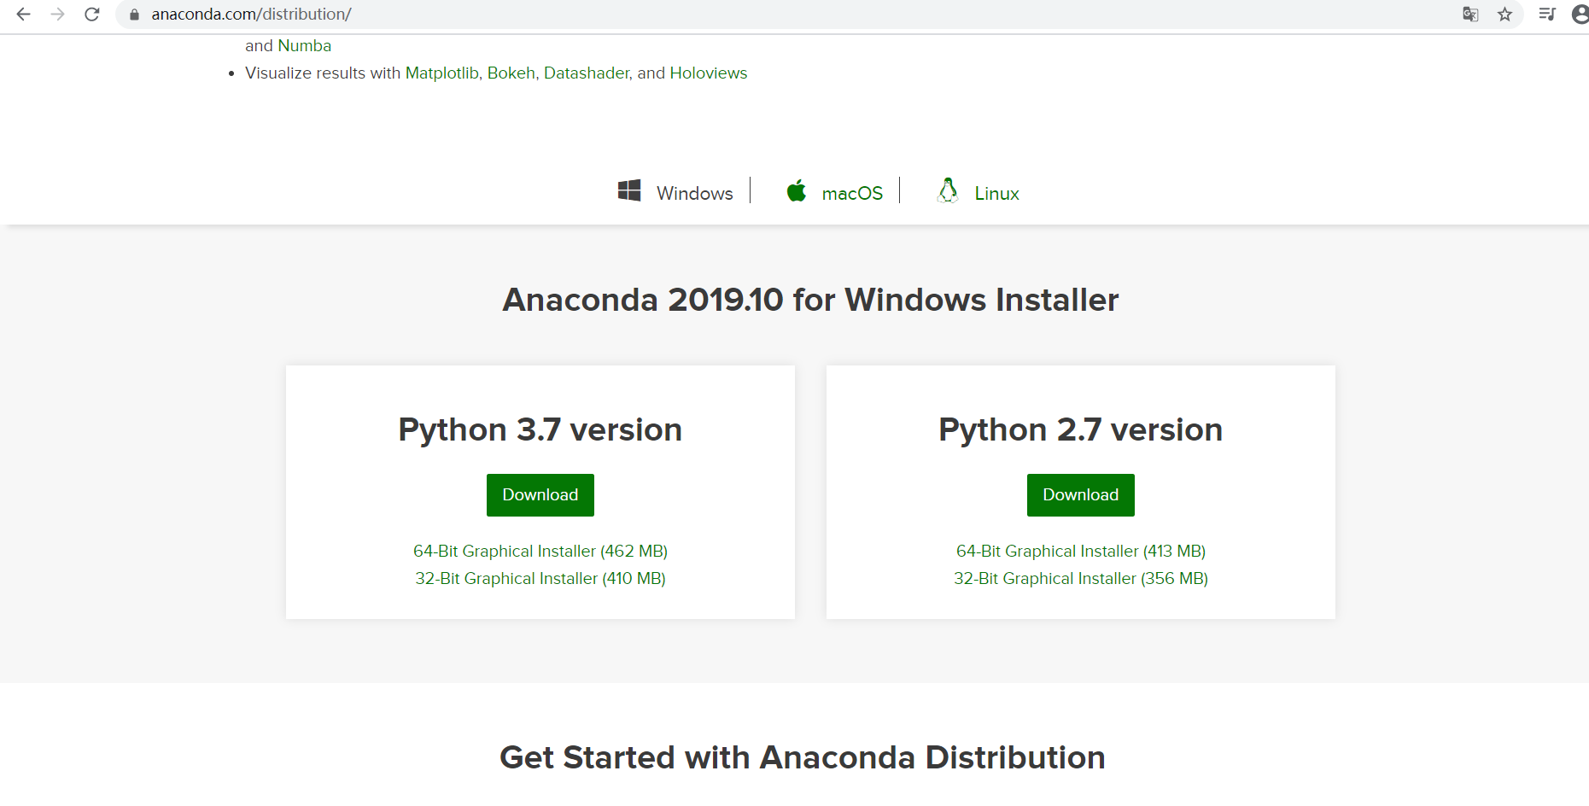Follow the Matplotlib link
Image resolution: width=1589 pixels, height=806 pixels.
pos(441,73)
